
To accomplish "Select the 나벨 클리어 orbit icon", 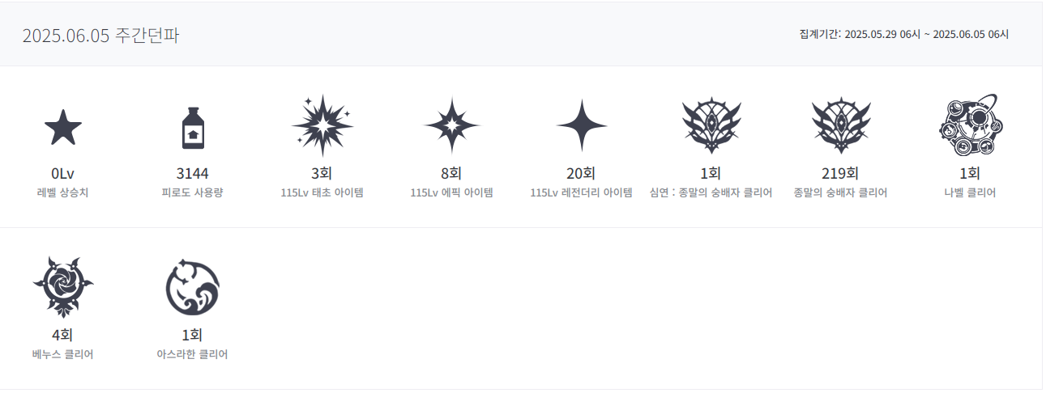I will pos(971,125).
